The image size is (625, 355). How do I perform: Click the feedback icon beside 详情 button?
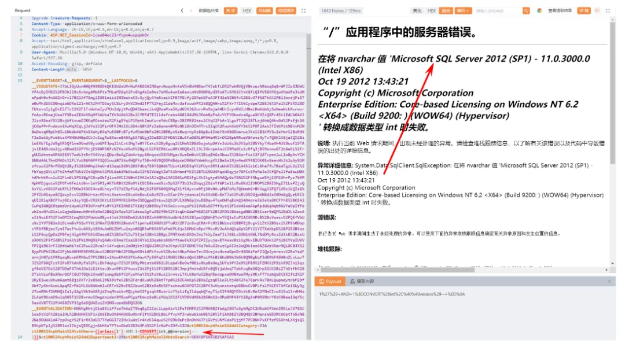pos(597,10)
